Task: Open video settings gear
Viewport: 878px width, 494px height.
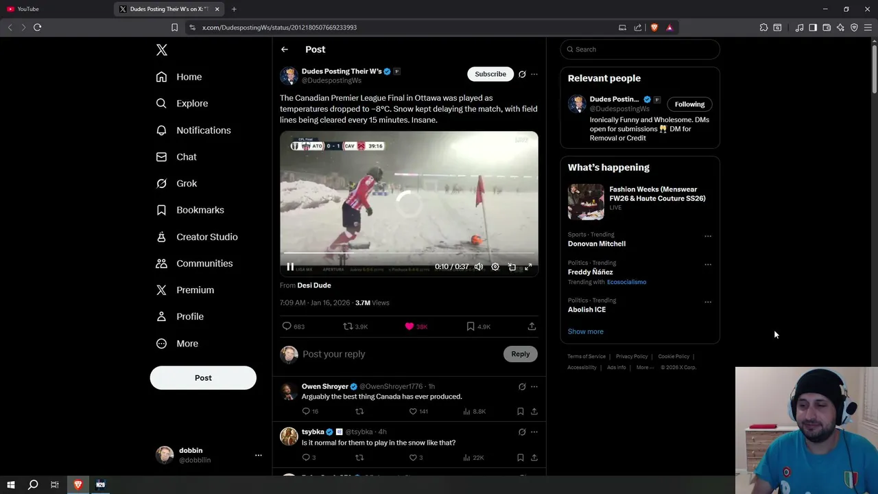Action: [x=495, y=267]
